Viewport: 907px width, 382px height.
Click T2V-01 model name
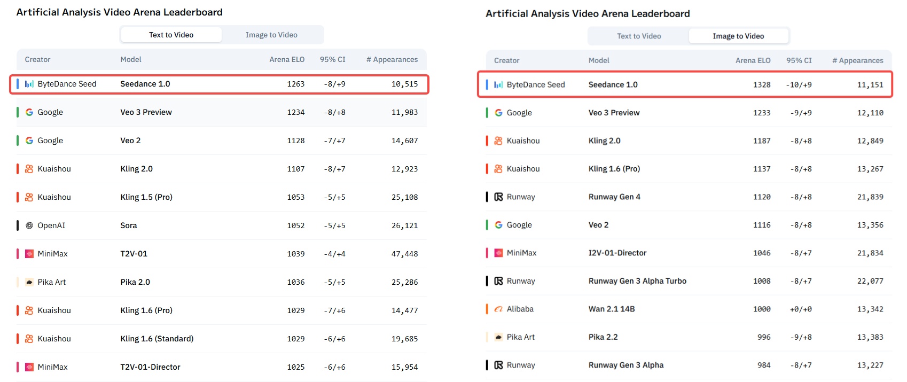click(134, 254)
